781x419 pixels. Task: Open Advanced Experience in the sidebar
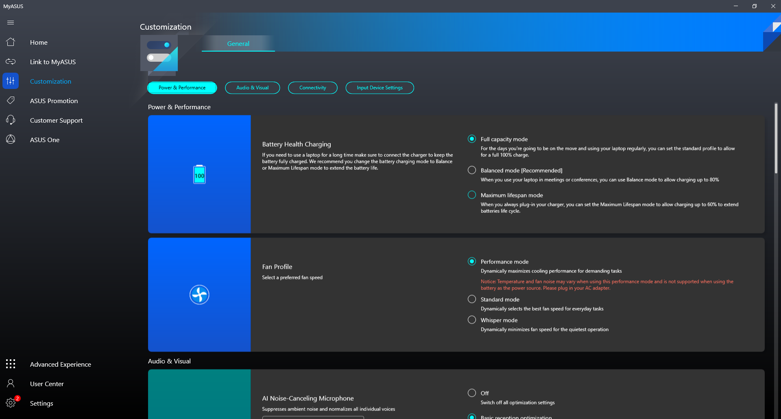tap(61, 364)
